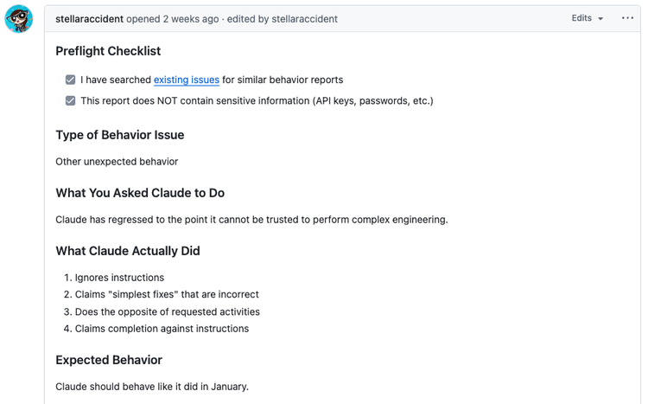Click the "What Claude Actually Did" heading
Viewport: 648px width, 404px height.
tap(127, 251)
